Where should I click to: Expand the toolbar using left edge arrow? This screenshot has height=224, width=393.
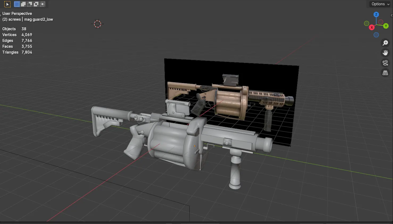1,16
